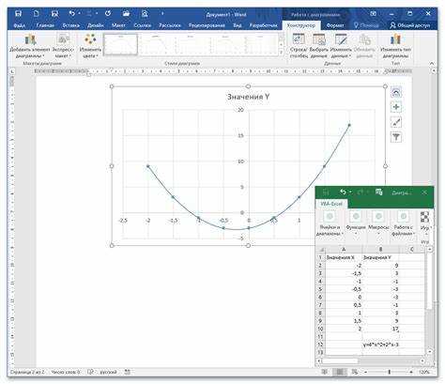This screenshot has height=384, width=445.
Task: Collapse the Word ribbon
Action: click(432, 64)
